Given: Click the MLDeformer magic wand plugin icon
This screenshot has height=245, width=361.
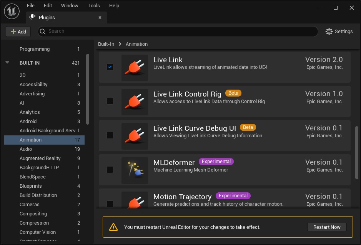Looking at the screenshot, I should [135, 170].
